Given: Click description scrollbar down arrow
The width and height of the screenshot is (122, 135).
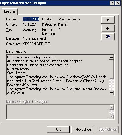Looking at the screenshot, I should (112, 93).
